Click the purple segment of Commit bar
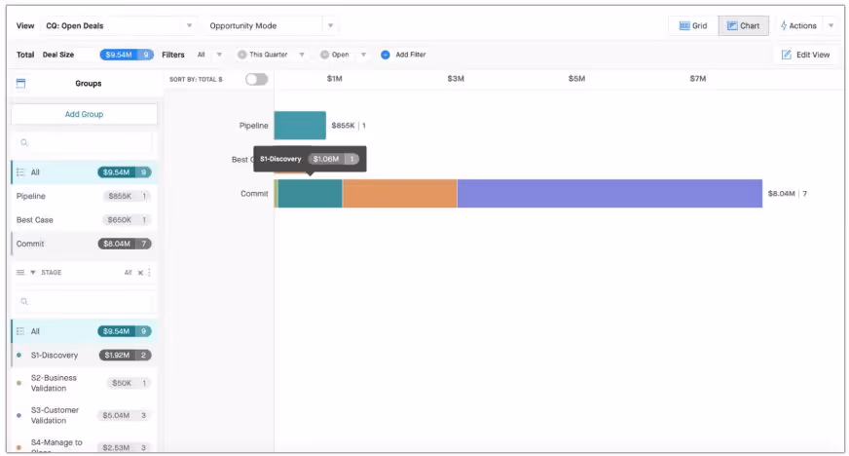The image size is (849, 456). pos(609,193)
